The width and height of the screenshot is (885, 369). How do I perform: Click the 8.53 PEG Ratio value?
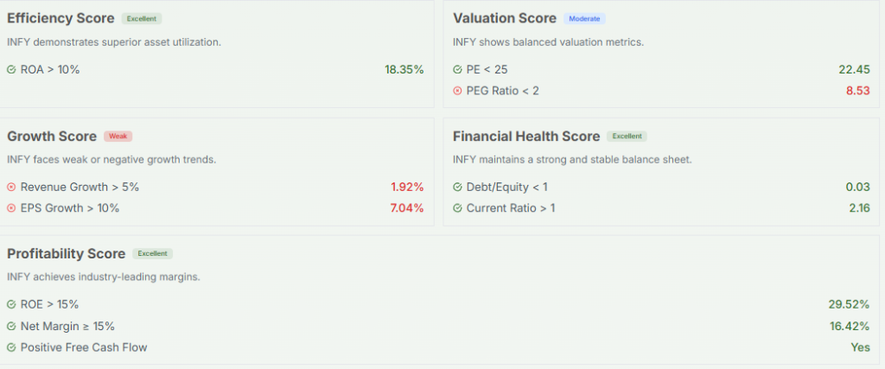[858, 91]
